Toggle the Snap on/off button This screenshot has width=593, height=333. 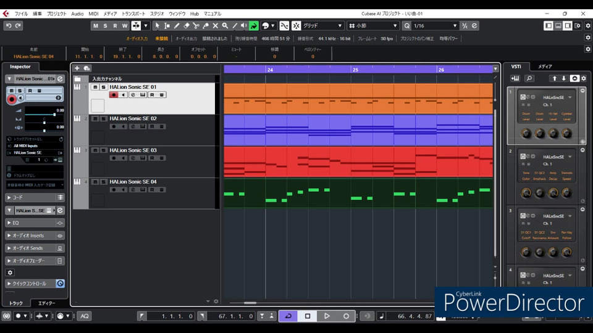click(x=296, y=26)
